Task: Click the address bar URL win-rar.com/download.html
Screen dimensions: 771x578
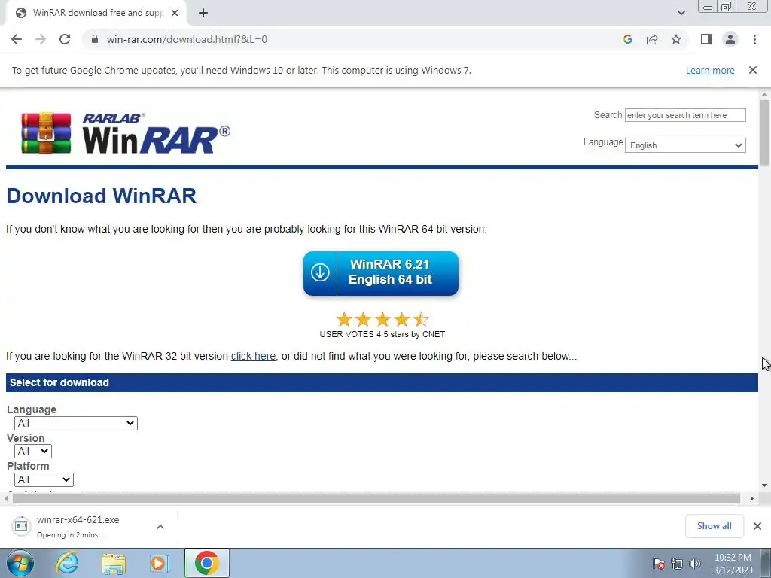Action: [x=187, y=39]
